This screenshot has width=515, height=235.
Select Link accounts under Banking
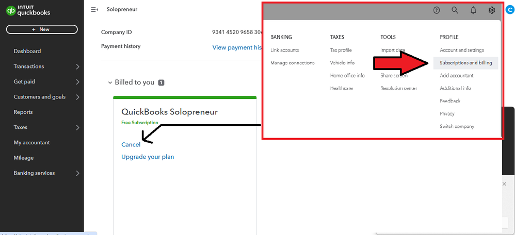[285, 50]
